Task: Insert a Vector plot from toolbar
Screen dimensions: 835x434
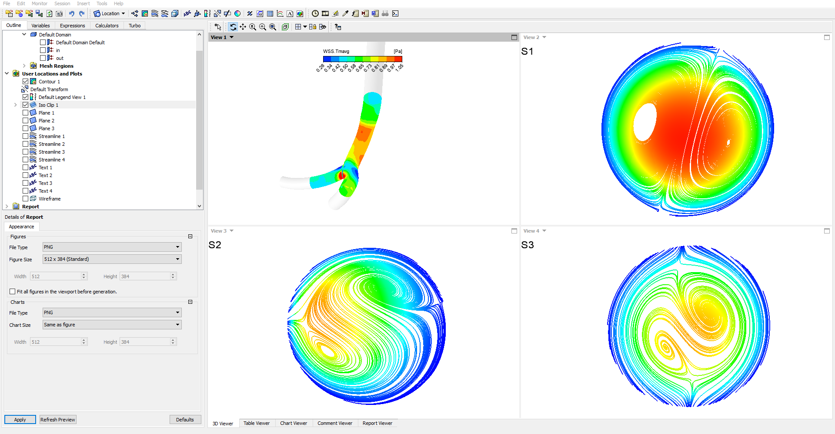Action: click(135, 13)
